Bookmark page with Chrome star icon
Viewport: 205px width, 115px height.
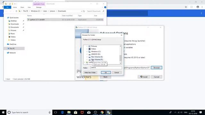[186, 7]
